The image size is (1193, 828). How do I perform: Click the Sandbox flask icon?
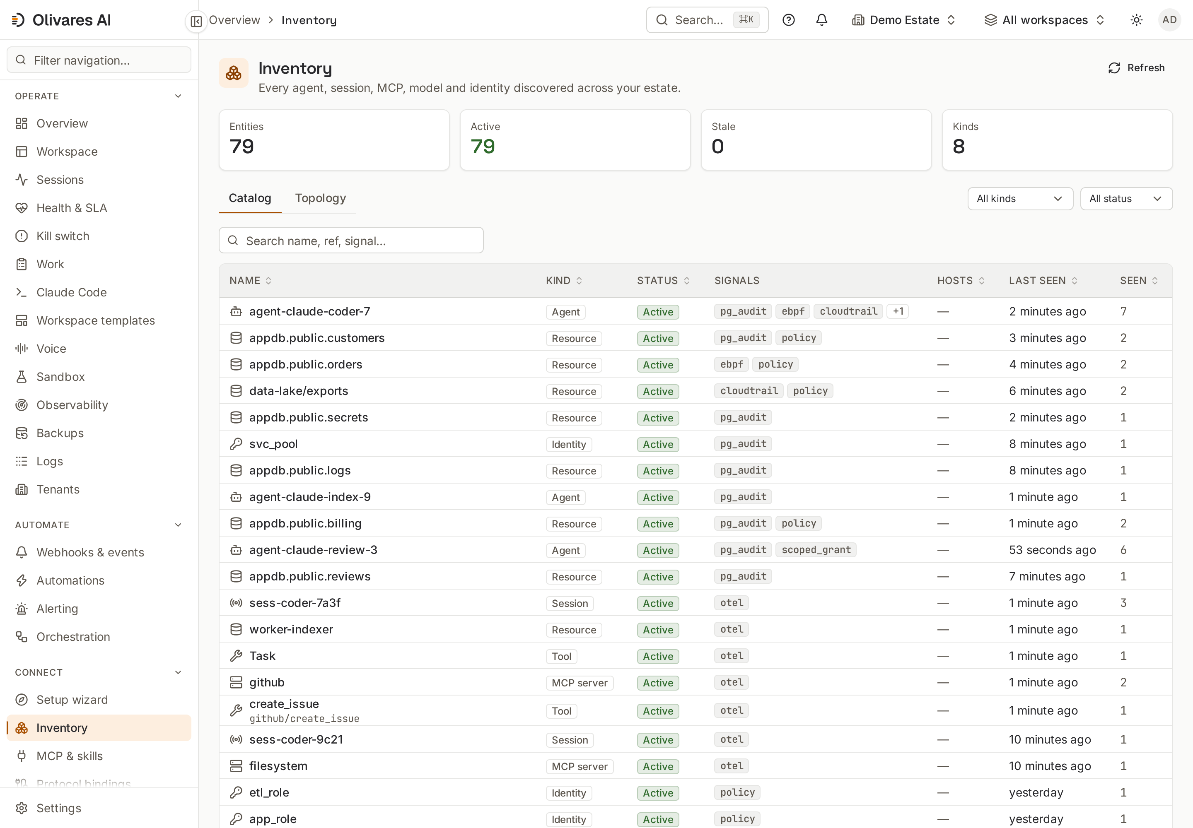click(21, 377)
